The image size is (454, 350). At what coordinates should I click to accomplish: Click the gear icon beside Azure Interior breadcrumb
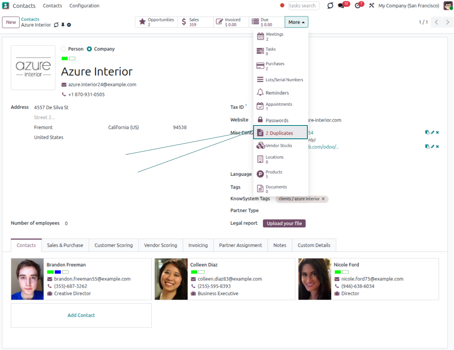tap(69, 25)
